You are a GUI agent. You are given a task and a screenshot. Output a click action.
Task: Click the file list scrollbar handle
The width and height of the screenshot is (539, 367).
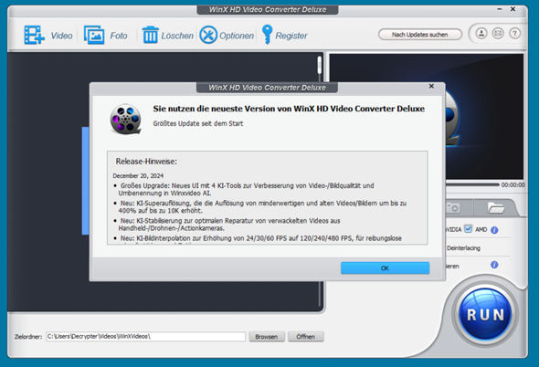(320, 65)
